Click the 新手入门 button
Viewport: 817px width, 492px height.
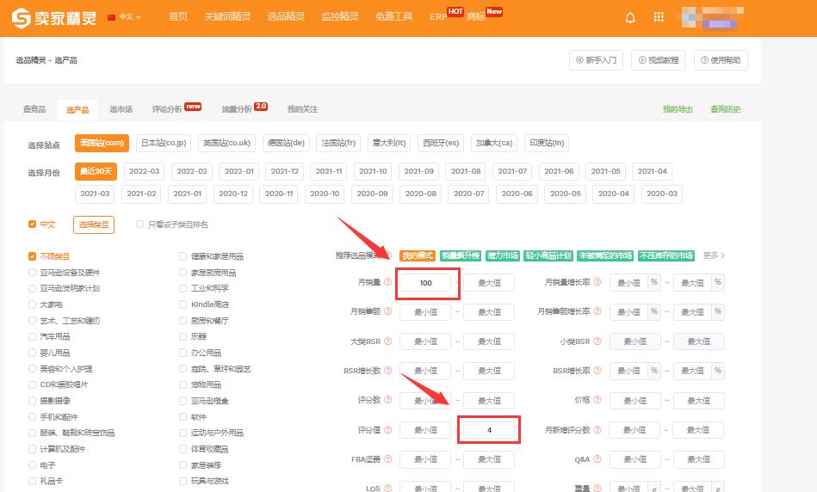(x=596, y=60)
